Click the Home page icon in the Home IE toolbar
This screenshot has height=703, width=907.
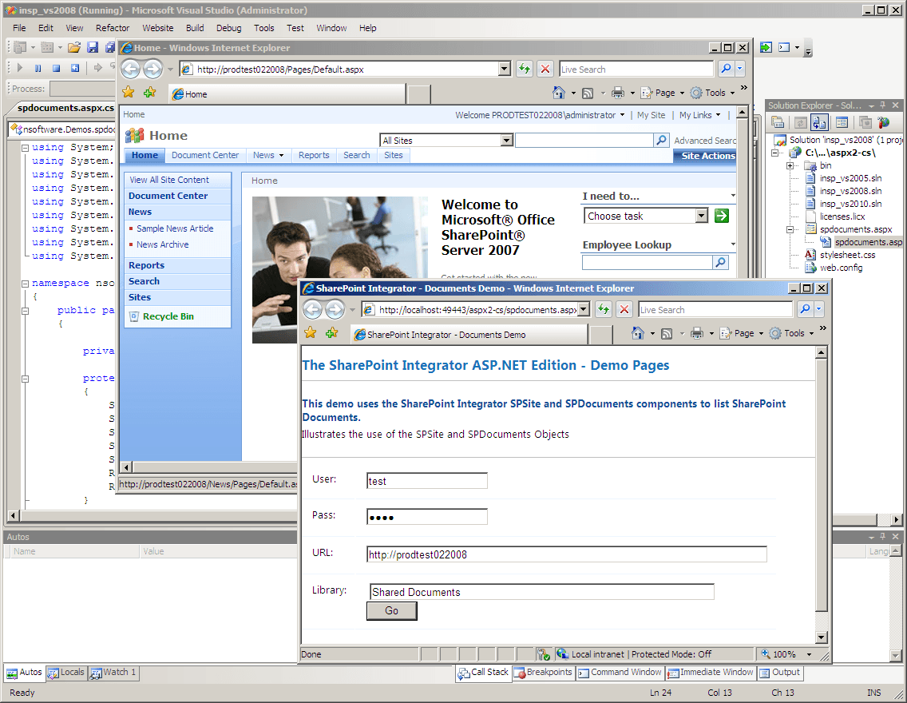[x=559, y=93]
